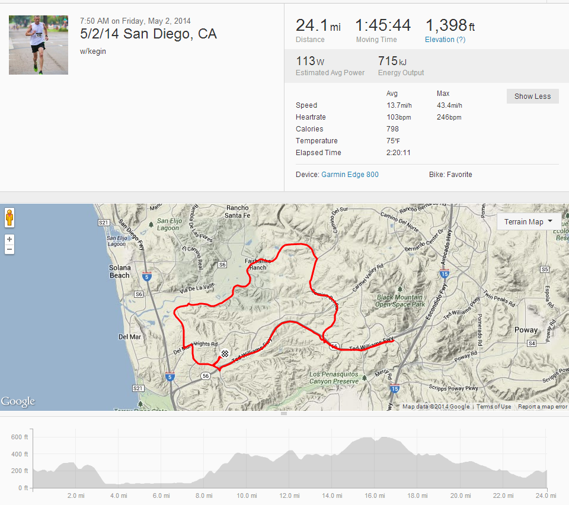Click the S6 route shield near Fairbanks Ranch
Image resolution: width=569 pixels, height=505 pixels.
(222, 265)
